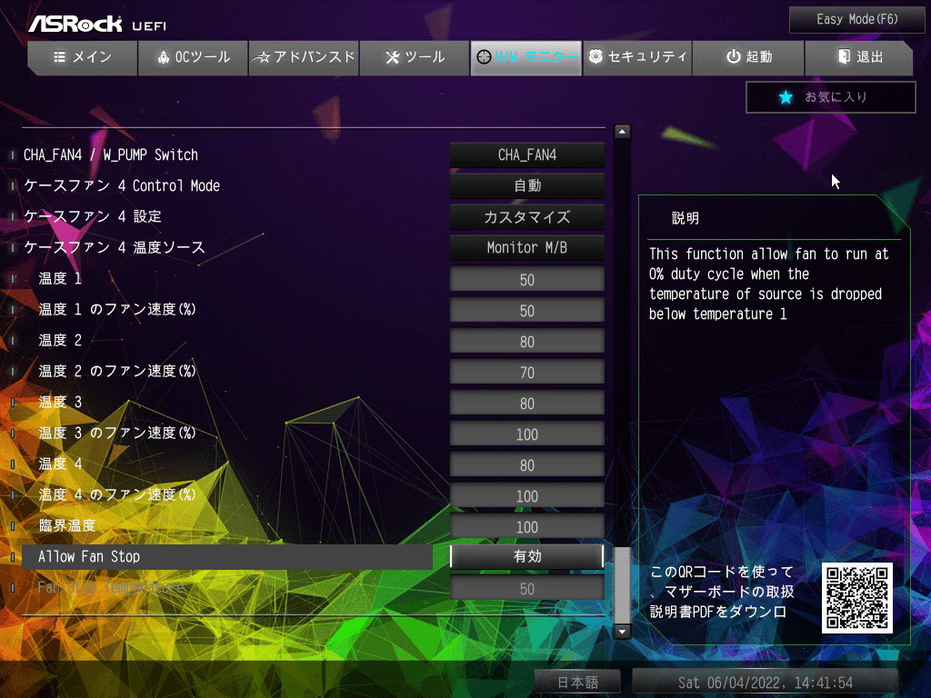Select the Fan Stop Temperature label
This screenshot has width=931, height=698.
tap(110, 588)
